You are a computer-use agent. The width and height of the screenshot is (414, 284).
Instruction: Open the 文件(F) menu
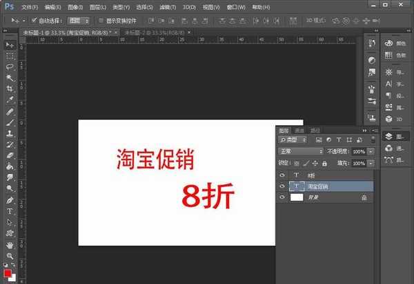tap(29, 6)
